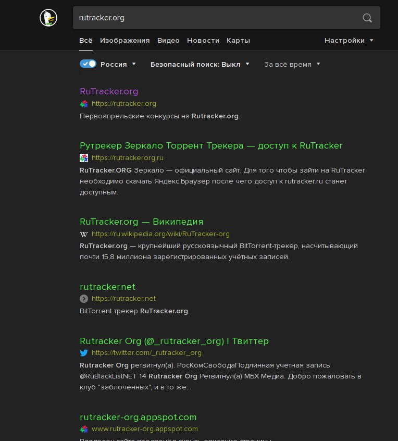
Task: Select the Всё tab
Action: pyautogui.click(x=86, y=41)
